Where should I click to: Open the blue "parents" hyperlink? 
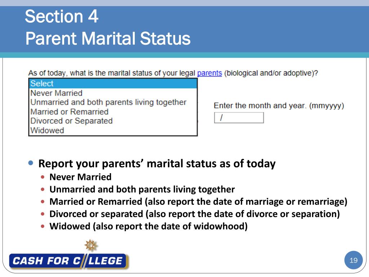(209, 73)
